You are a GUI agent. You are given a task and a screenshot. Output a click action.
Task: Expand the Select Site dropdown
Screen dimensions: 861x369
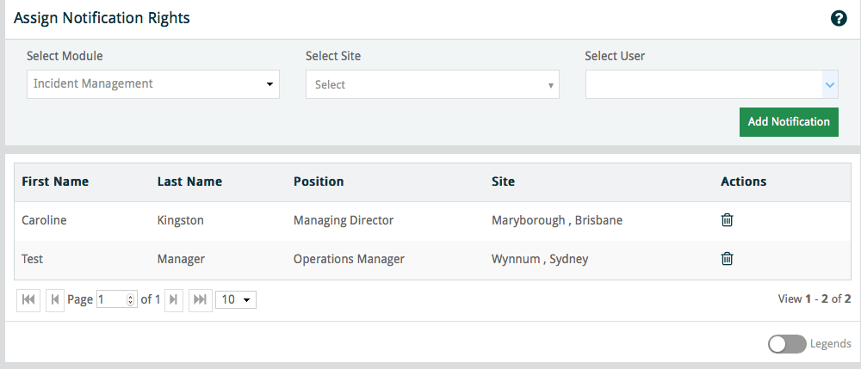(432, 85)
